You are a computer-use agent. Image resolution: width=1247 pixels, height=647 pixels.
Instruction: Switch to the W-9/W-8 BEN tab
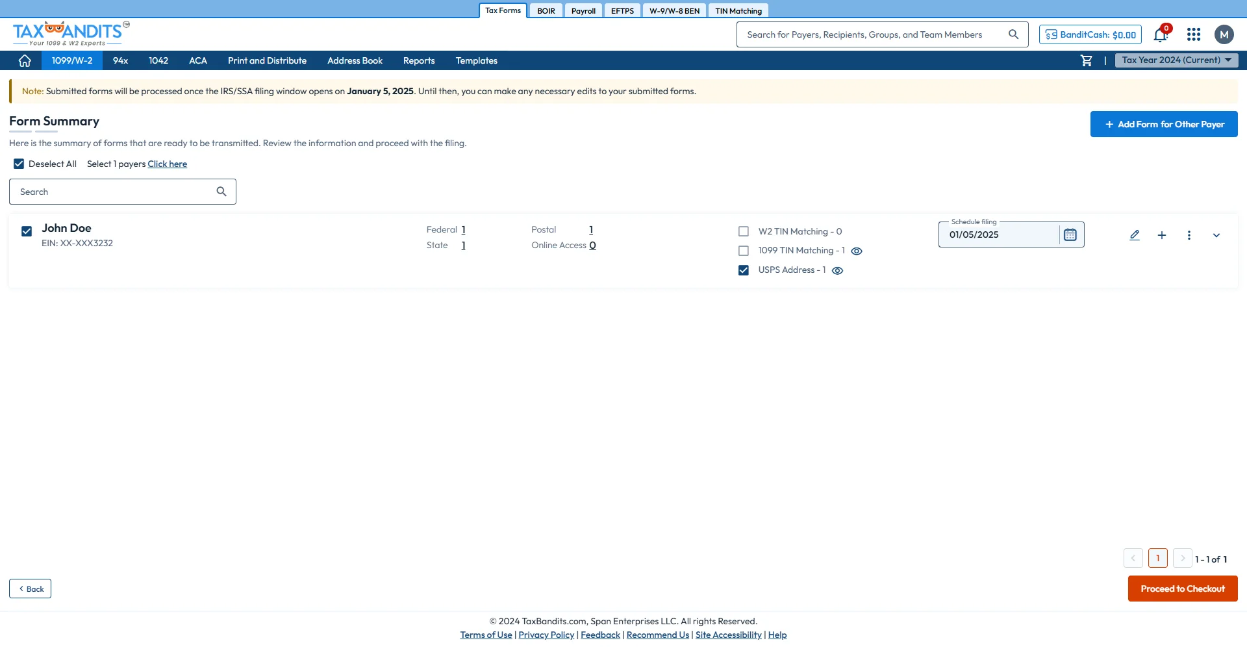click(674, 11)
